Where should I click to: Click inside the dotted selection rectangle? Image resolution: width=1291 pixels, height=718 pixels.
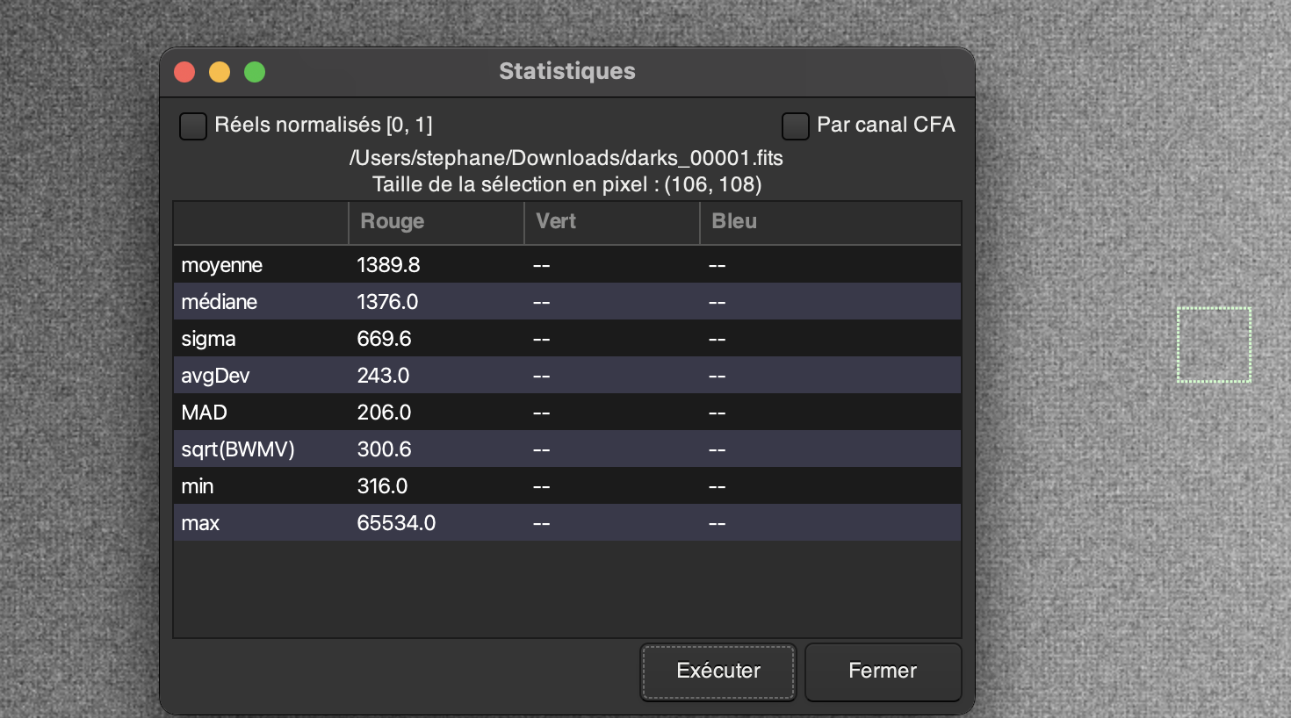click(1214, 345)
